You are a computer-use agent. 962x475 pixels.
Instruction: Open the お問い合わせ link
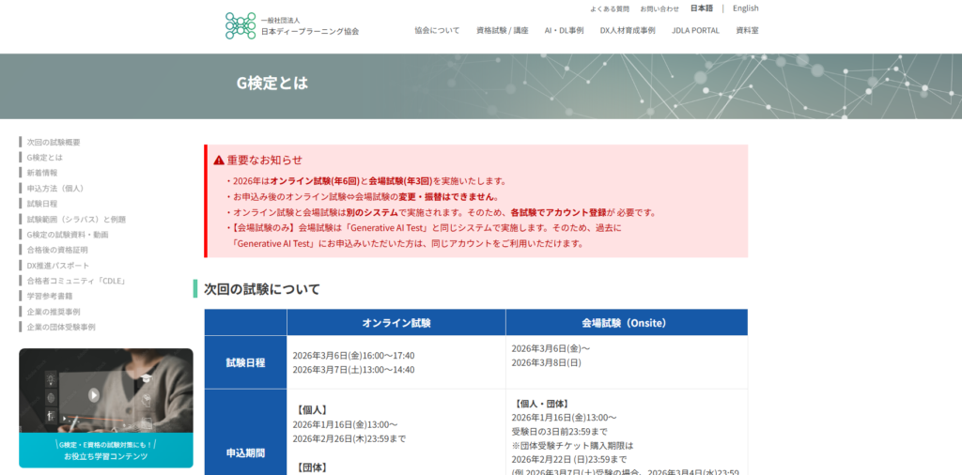(659, 8)
